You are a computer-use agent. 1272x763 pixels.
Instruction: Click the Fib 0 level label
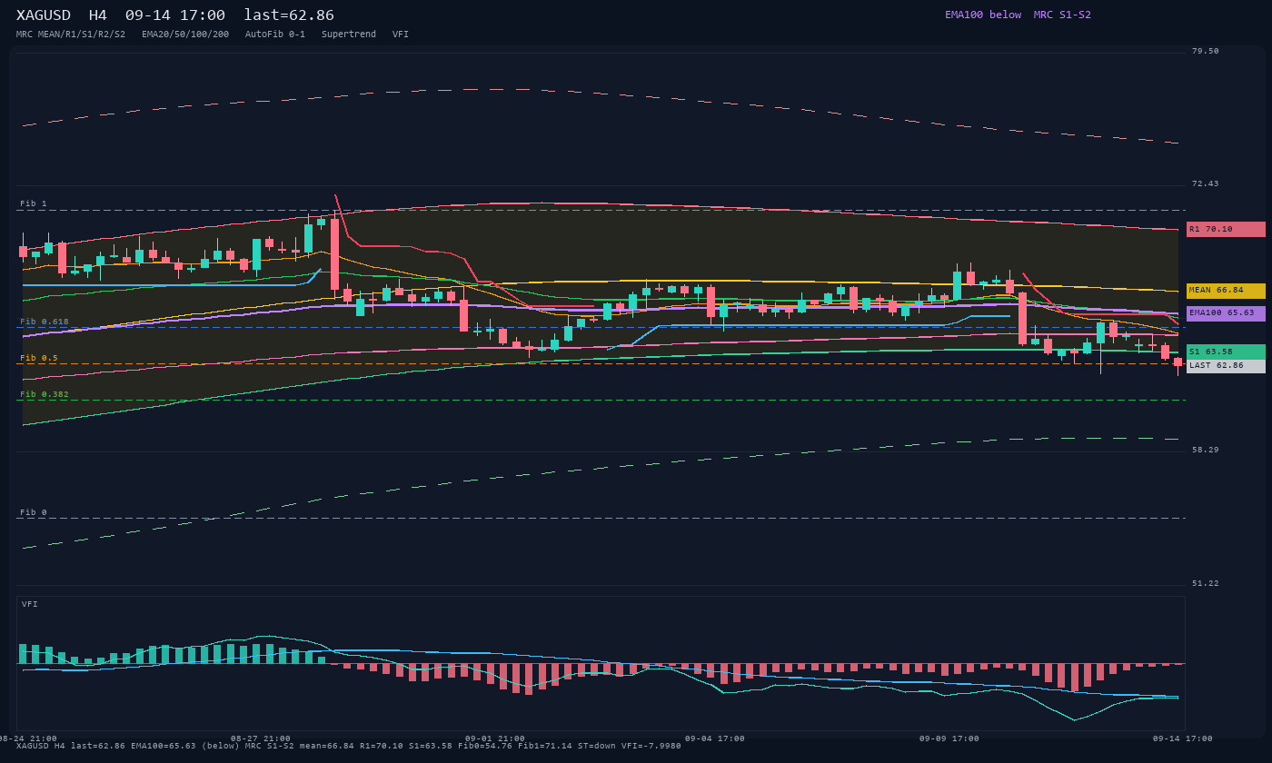click(x=34, y=512)
